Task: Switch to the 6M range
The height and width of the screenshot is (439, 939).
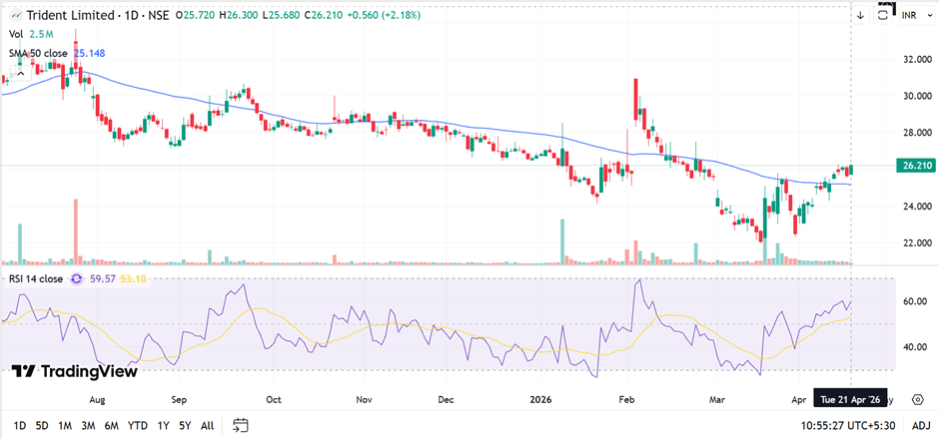Action: point(112,425)
